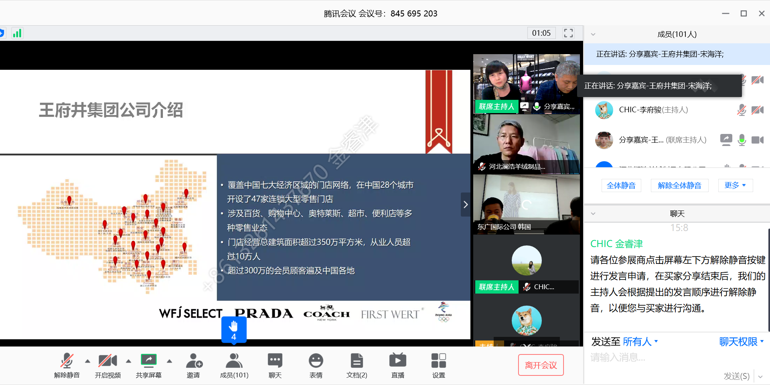Collapse the members panel chevron
This screenshot has height=385, width=770.
coord(593,34)
